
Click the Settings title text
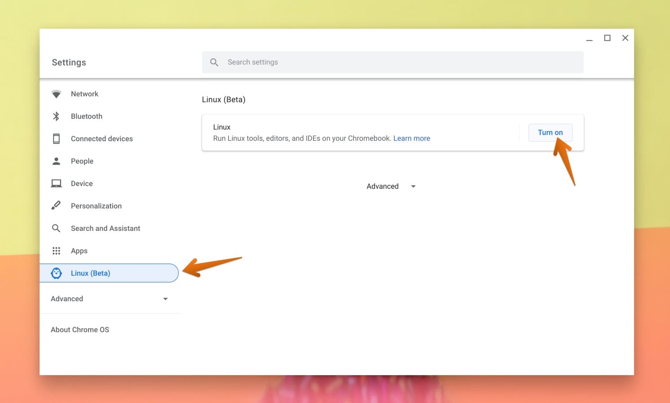(x=69, y=62)
